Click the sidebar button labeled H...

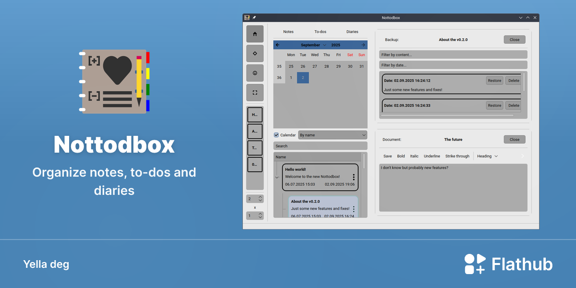tap(255, 115)
